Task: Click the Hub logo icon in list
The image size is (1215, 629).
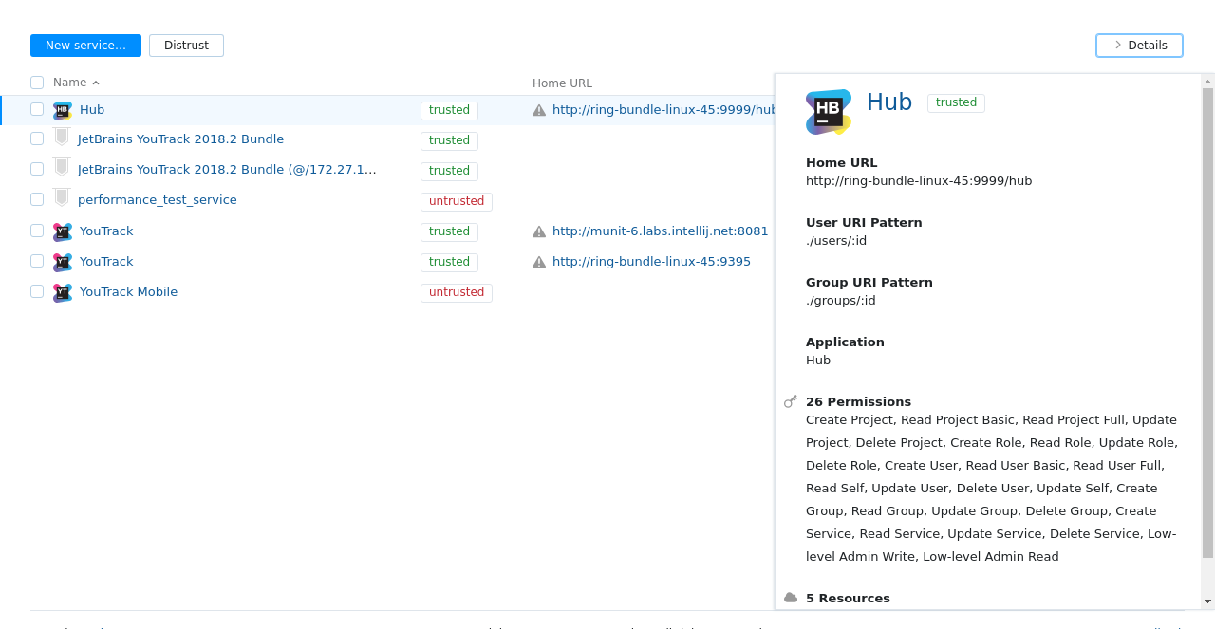Action: tap(63, 110)
